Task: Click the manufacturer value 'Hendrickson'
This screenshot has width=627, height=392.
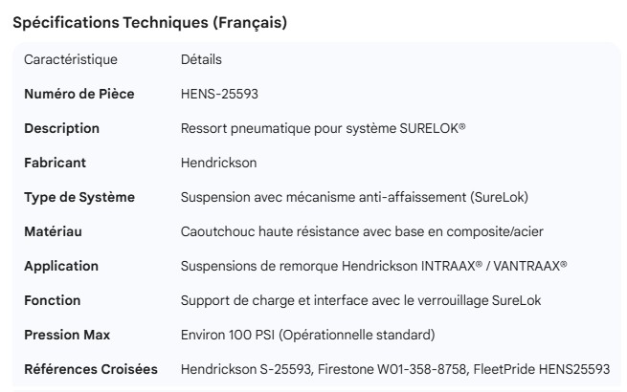Action: pos(218,163)
